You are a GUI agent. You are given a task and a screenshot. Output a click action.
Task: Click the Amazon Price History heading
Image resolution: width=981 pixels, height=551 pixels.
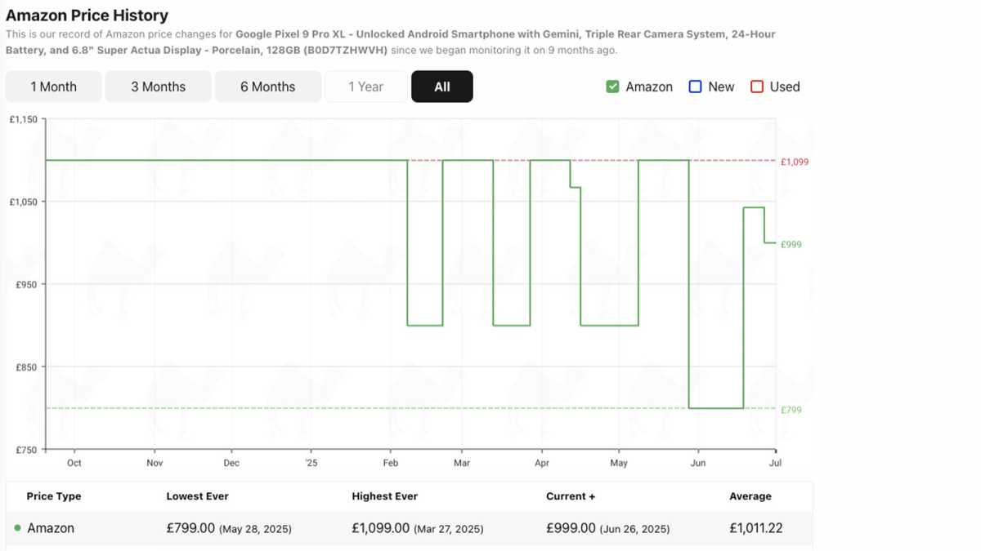(87, 15)
